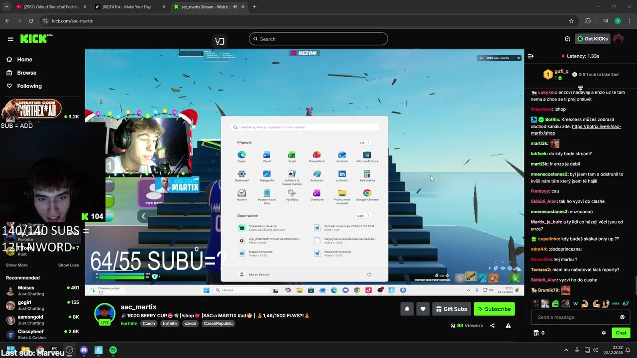
Task: Focus the Kick Search field
Action: [x=318, y=39]
